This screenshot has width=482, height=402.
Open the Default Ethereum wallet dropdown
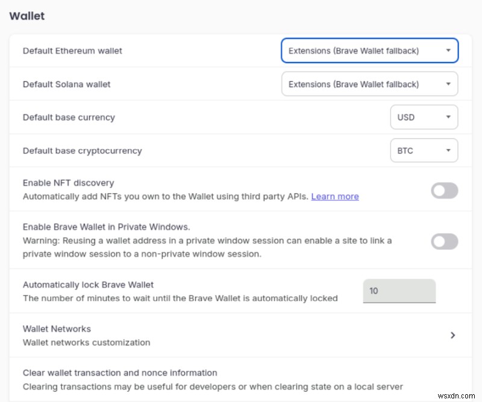click(370, 51)
